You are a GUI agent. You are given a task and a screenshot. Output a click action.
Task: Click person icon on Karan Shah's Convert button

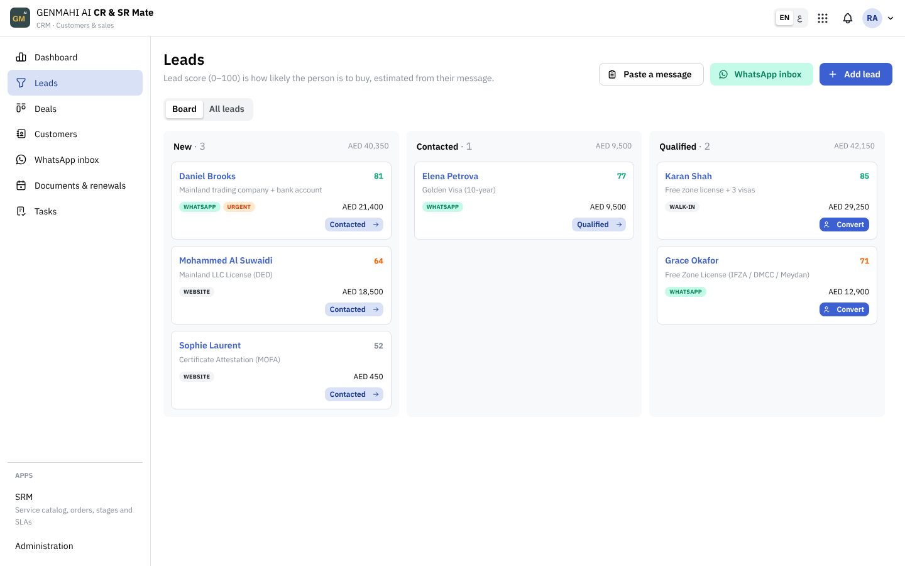[x=827, y=225]
